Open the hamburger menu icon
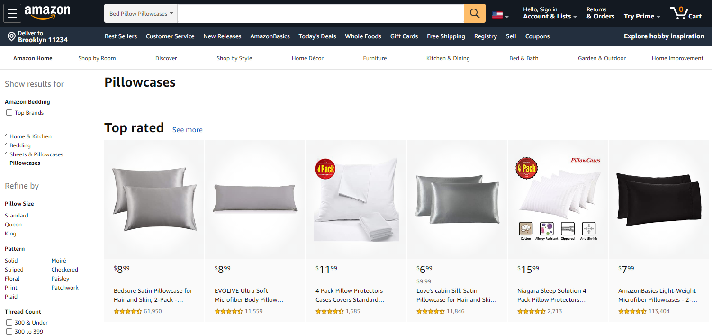The width and height of the screenshot is (712, 335). click(12, 13)
